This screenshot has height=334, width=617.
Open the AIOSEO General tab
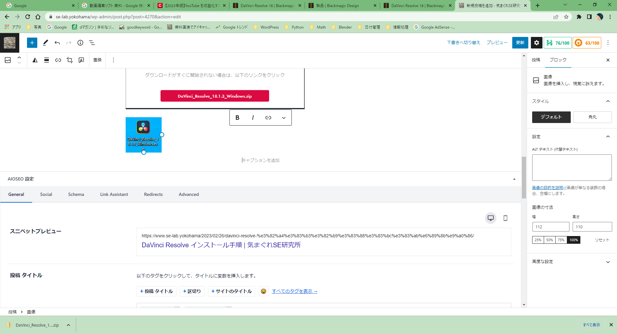(x=16, y=194)
